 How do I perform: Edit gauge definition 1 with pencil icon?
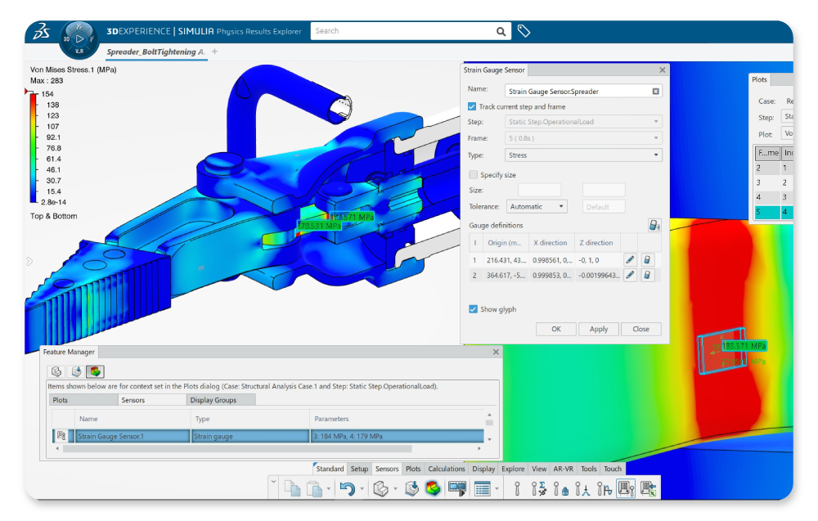630,260
